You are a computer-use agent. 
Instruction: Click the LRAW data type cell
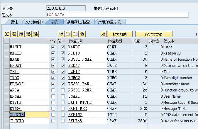coord(120,121)
